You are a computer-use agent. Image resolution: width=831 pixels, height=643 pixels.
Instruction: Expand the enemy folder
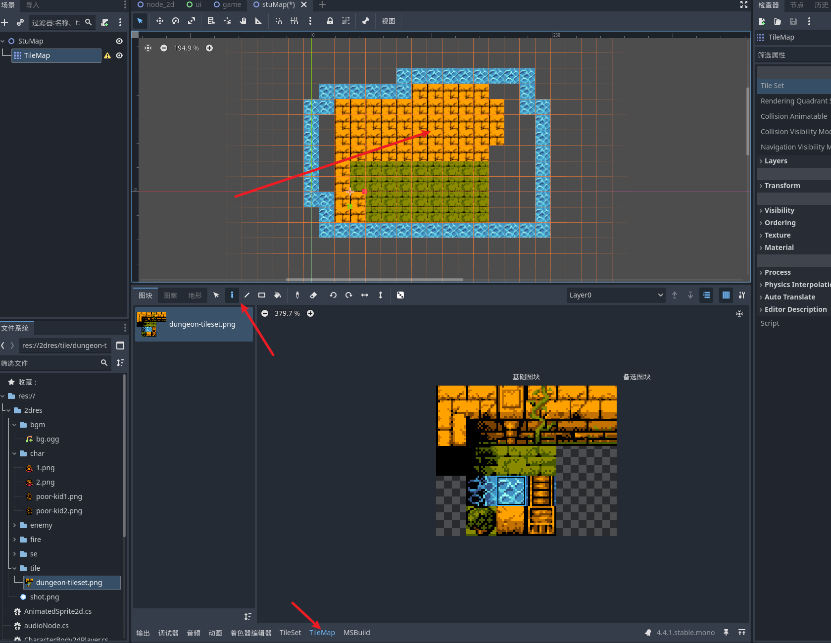point(14,525)
